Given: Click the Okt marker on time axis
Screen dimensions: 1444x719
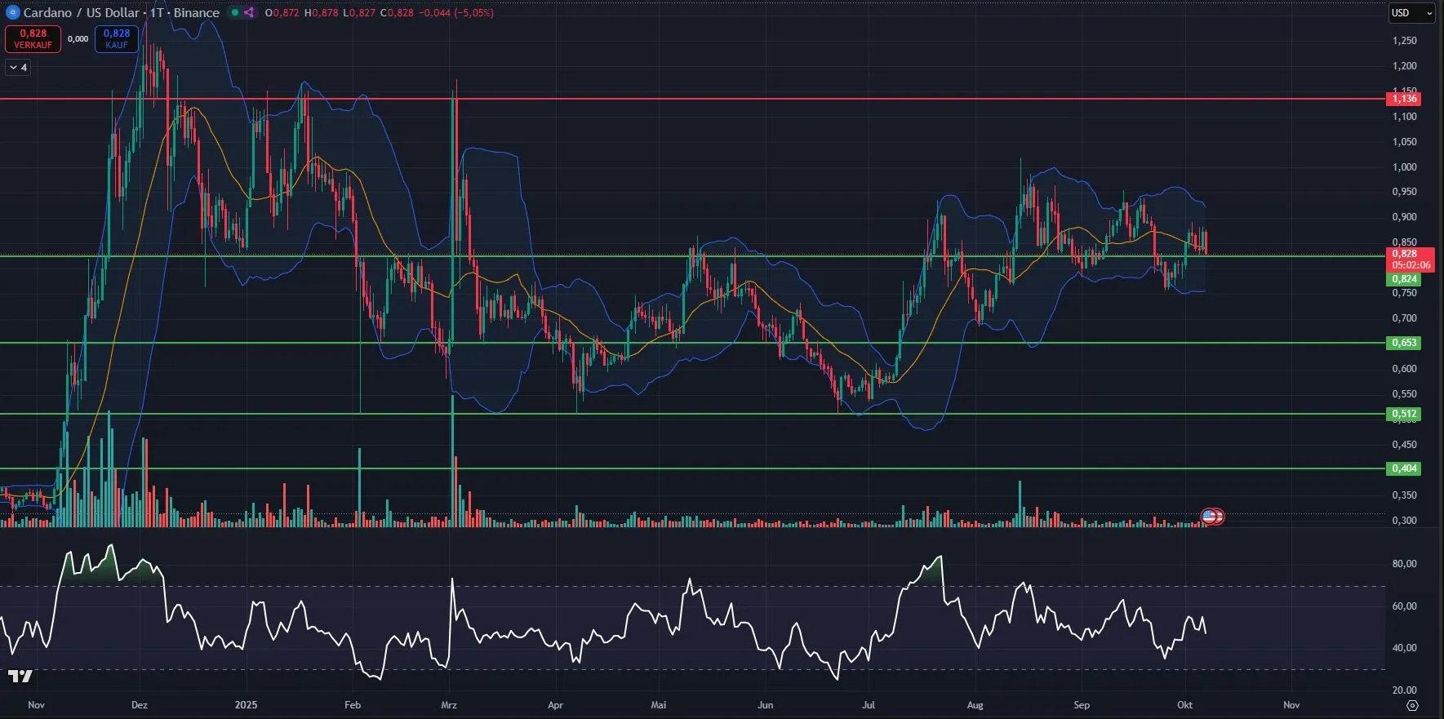Looking at the screenshot, I should (x=1184, y=704).
